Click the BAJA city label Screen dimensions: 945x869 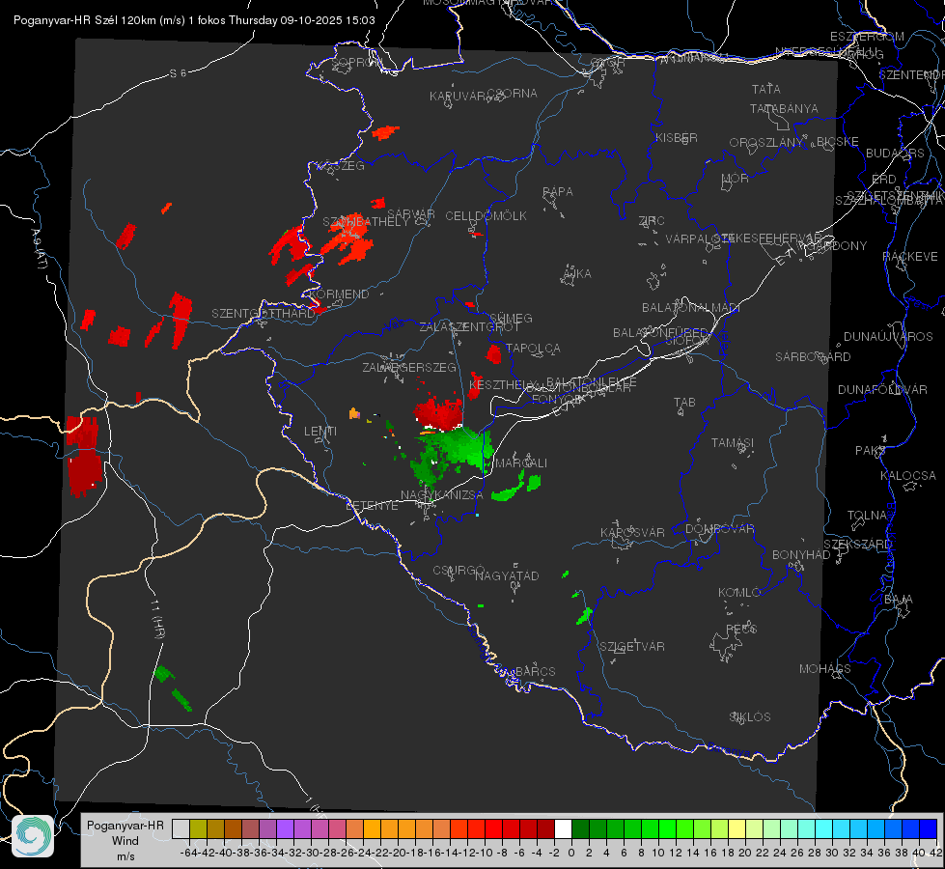(898, 600)
